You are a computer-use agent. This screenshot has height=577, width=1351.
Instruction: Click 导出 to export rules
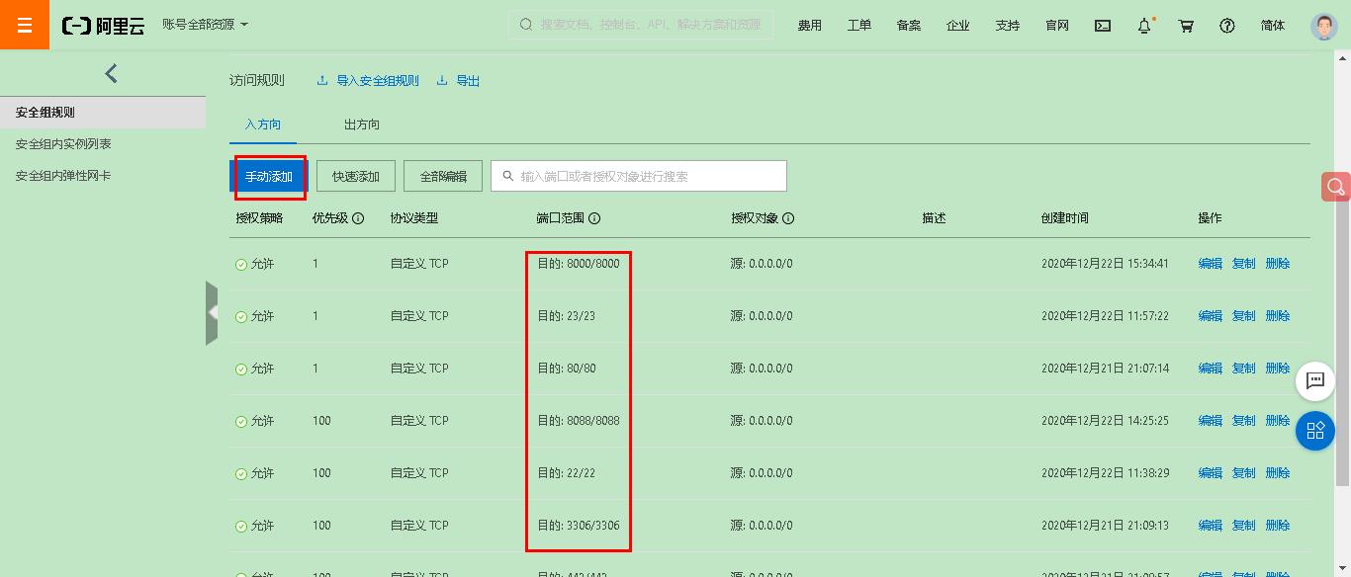467,80
